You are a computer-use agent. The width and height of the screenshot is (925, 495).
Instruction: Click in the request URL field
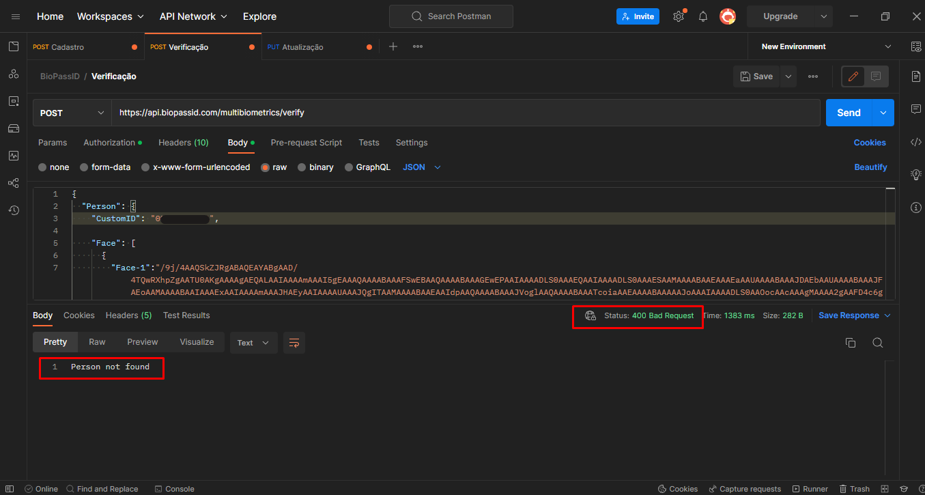click(466, 113)
